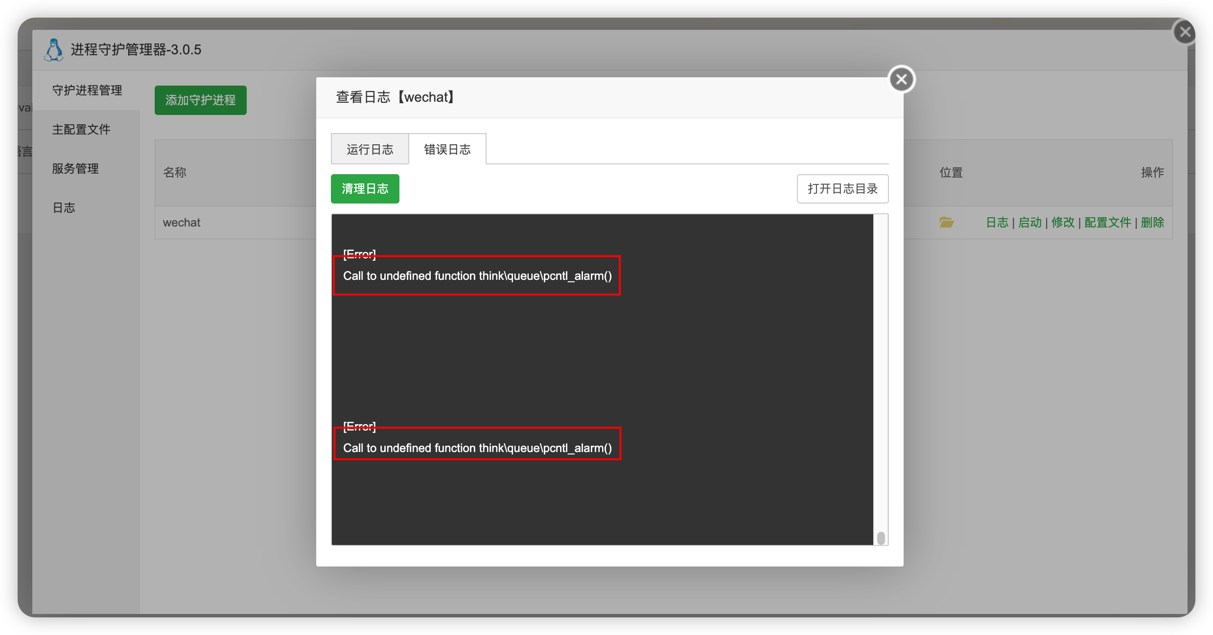Open the wechat folder location icon
The height and width of the screenshot is (635, 1213).
click(x=946, y=223)
